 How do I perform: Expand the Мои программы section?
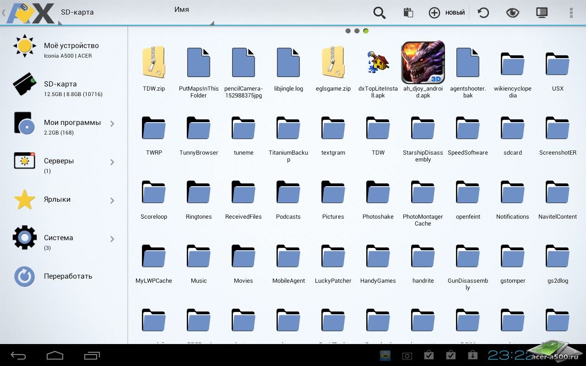click(112, 124)
